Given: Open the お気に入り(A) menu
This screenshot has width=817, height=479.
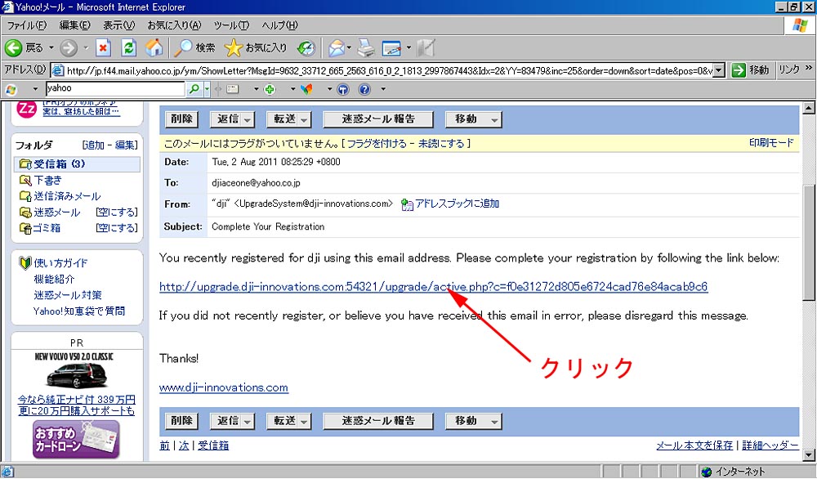Looking at the screenshot, I should coord(172,26).
